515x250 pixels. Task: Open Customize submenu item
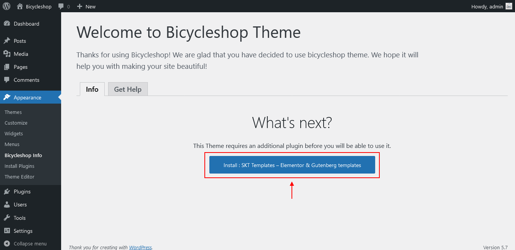tap(16, 123)
